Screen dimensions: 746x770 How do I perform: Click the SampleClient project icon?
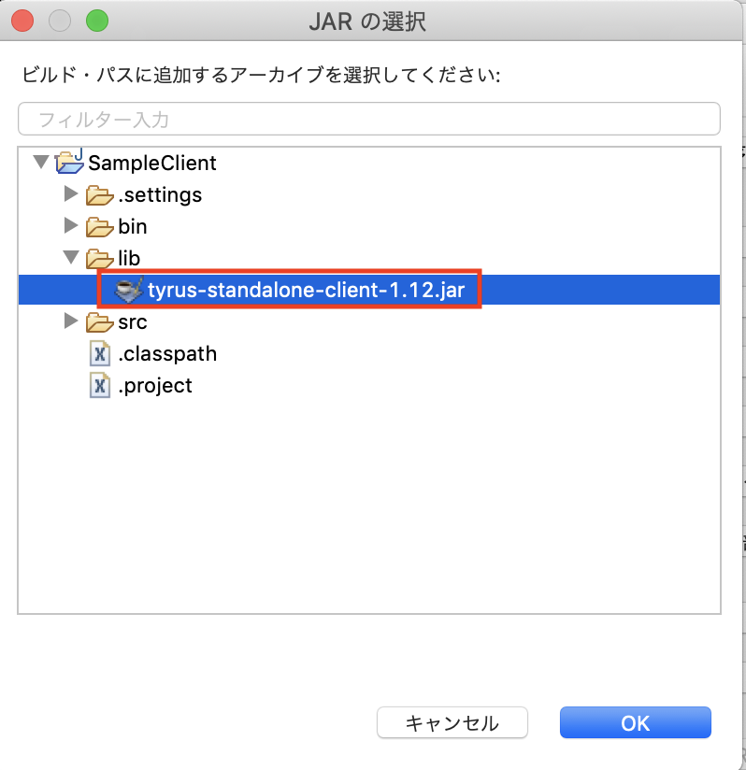[70, 162]
